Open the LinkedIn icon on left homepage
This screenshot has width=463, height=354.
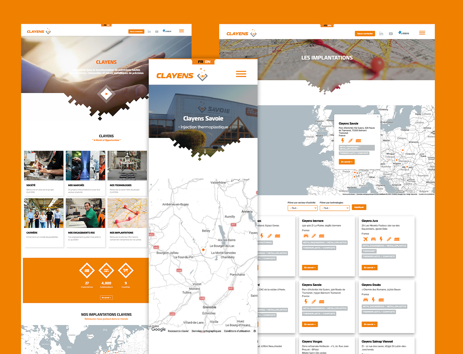tap(149, 31)
